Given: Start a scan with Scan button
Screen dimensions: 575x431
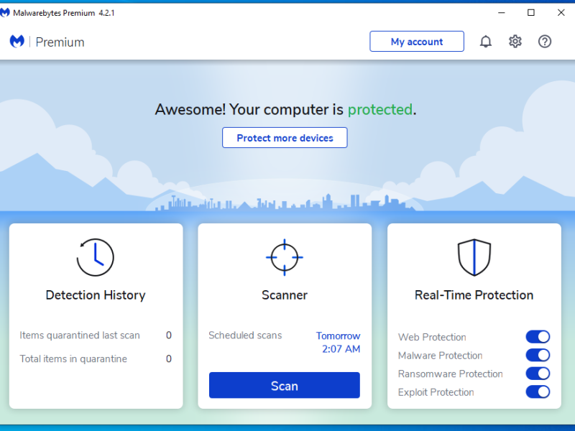Looking at the screenshot, I should coord(285,385).
